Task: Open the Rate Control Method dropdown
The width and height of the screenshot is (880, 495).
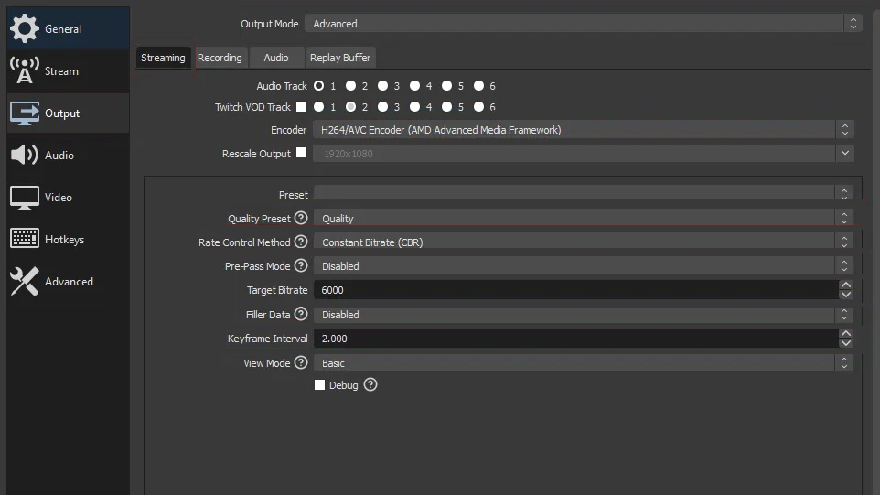Action: [583, 242]
